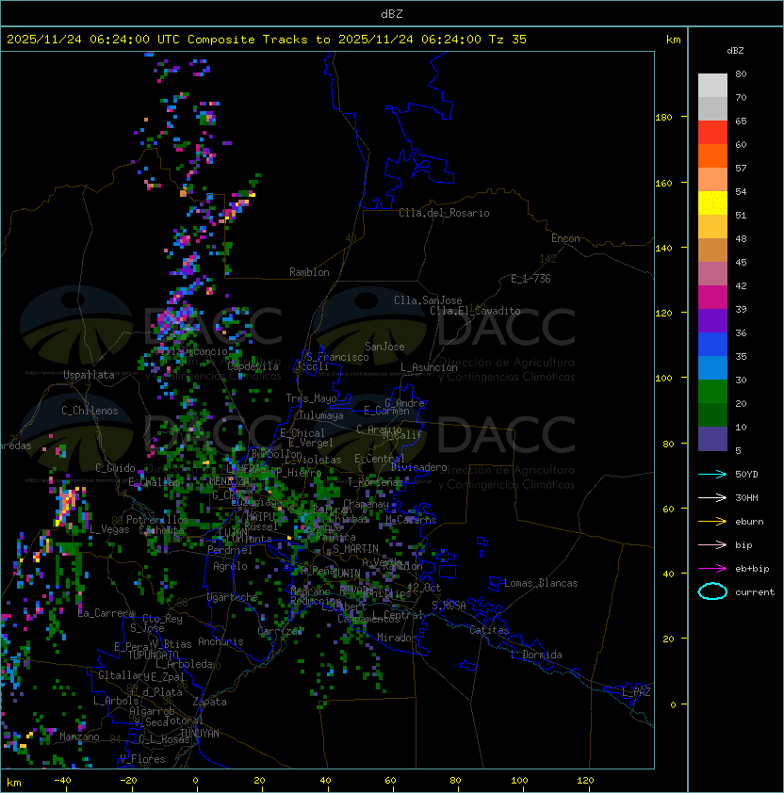Viewport: 784px width, 793px height.
Task: Click the '80' value in dBZ legend
Action: click(x=741, y=73)
